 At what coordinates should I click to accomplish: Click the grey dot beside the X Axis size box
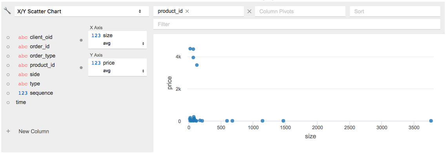click(81, 40)
